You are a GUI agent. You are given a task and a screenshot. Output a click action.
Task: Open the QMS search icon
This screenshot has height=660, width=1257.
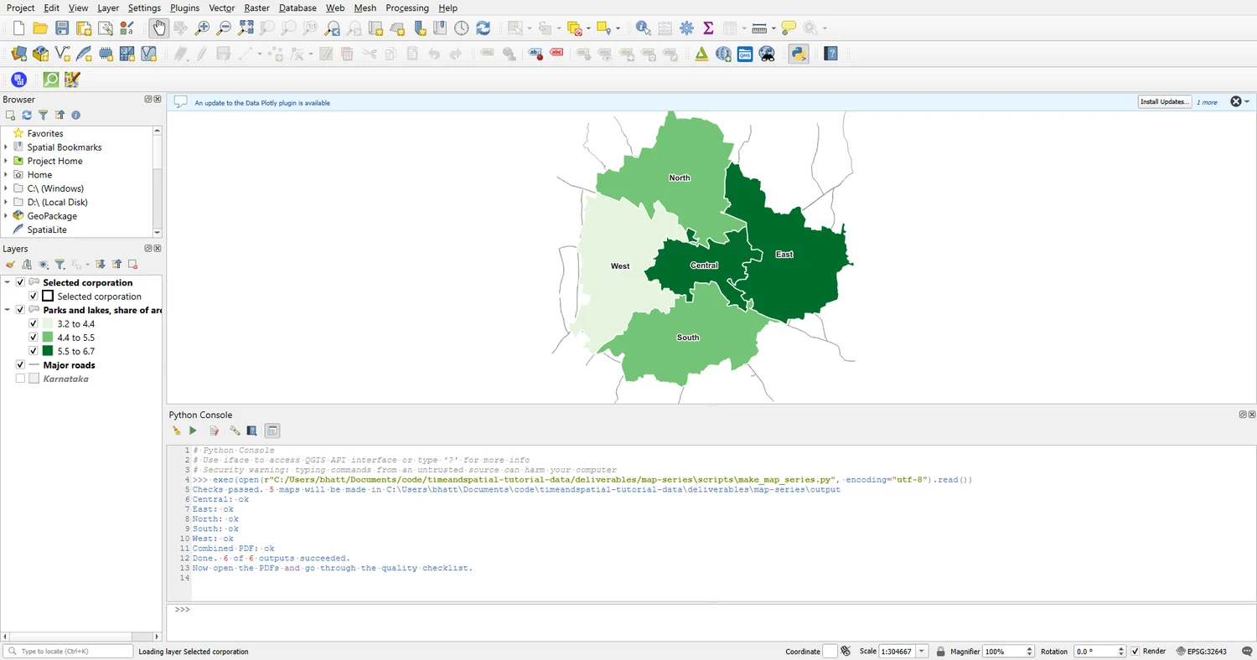coord(745,54)
